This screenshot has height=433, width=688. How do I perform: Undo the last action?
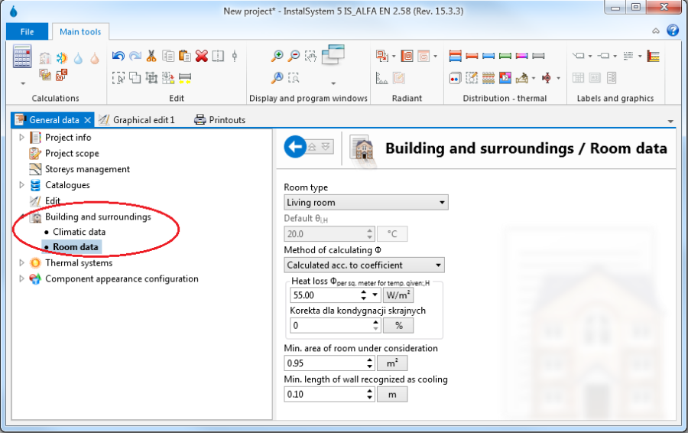click(x=118, y=56)
